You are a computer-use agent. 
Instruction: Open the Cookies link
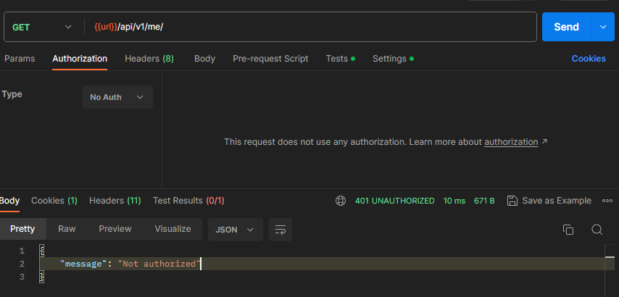click(589, 59)
